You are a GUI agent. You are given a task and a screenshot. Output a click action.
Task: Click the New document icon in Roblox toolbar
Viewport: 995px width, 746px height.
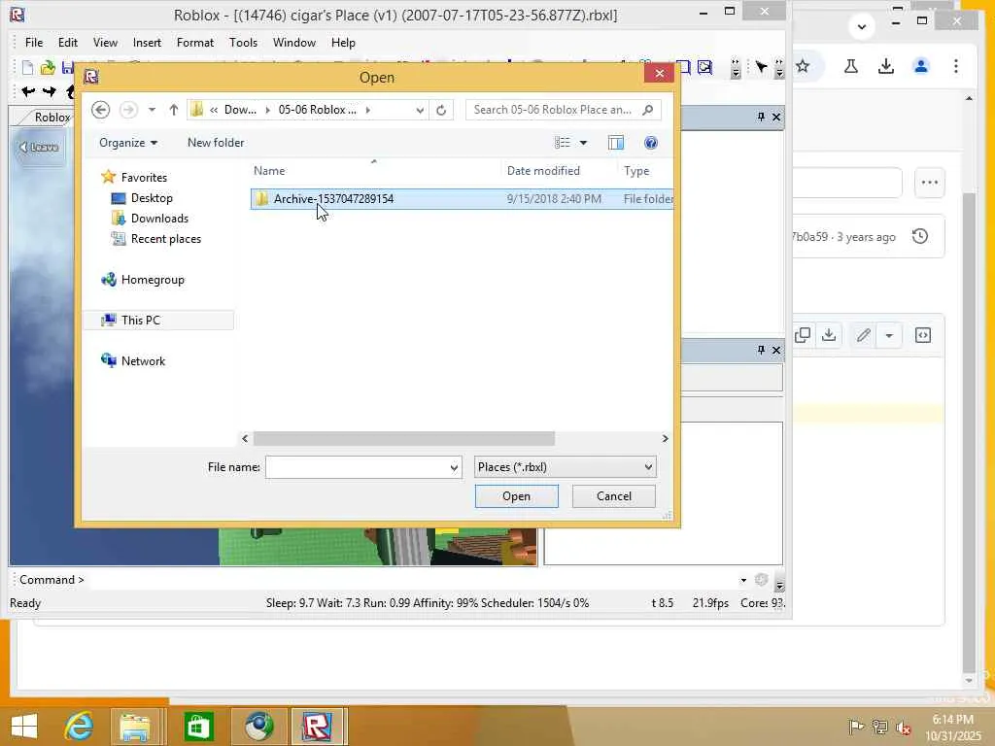tap(27, 67)
